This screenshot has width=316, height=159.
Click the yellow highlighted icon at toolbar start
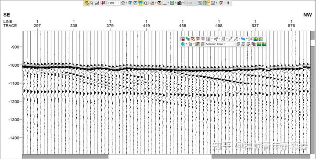coord(86,3)
